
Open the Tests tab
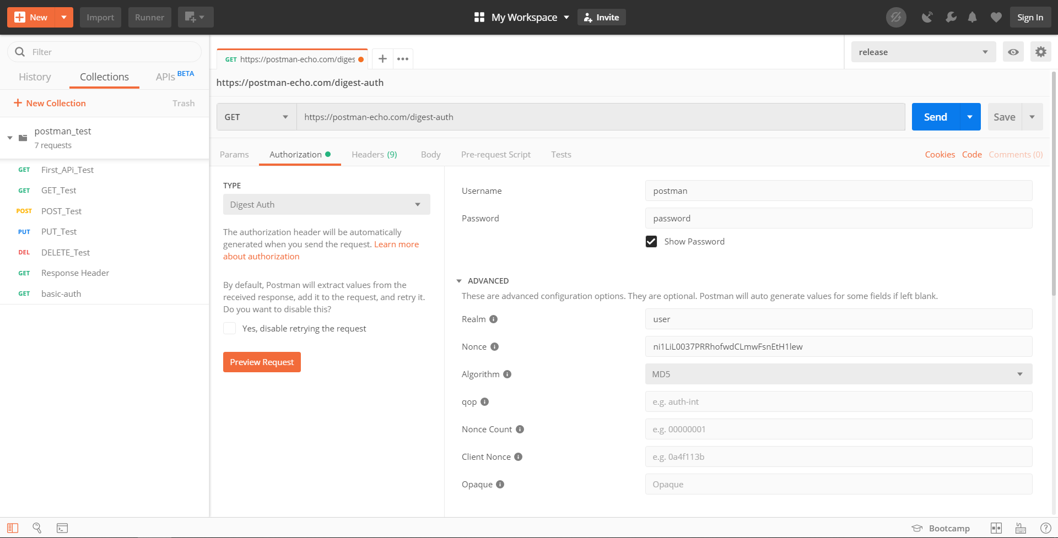coord(561,155)
